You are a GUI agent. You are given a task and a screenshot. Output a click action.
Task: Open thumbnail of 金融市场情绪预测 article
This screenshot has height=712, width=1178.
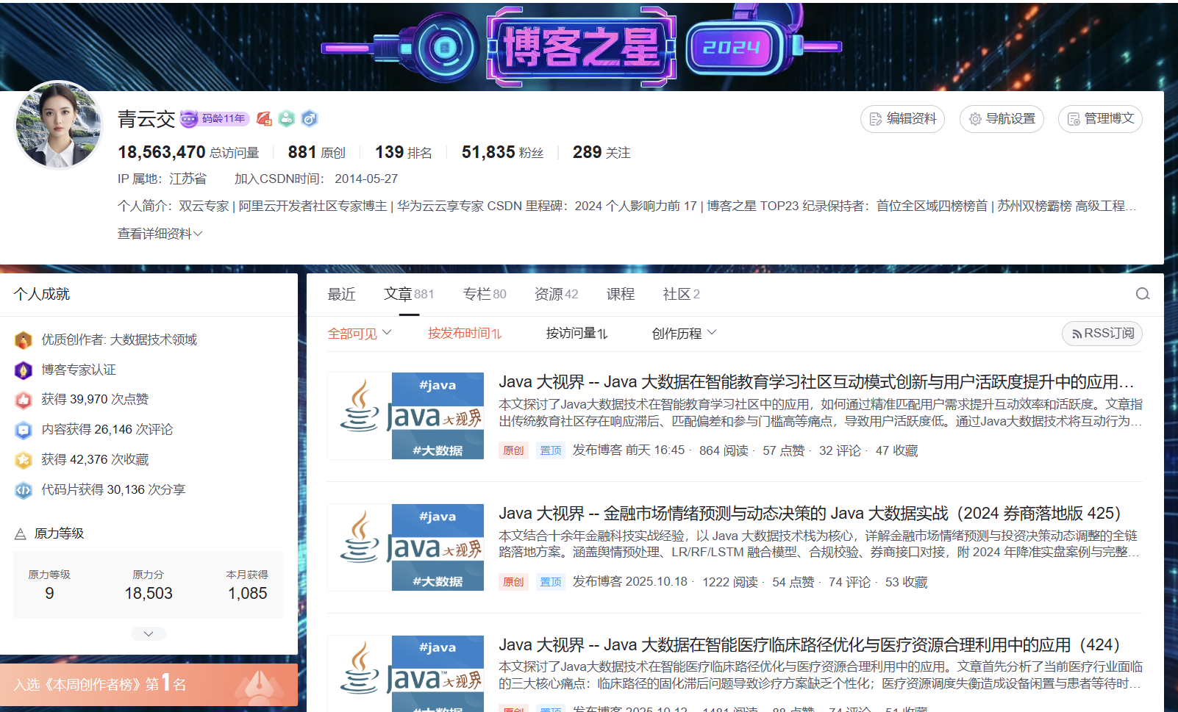click(x=406, y=547)
